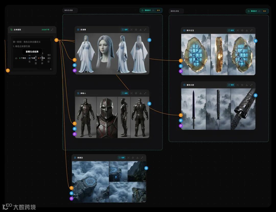Click blue image input port of 苏清寒 card
The image size is (276, 212).
coord(75,65)
